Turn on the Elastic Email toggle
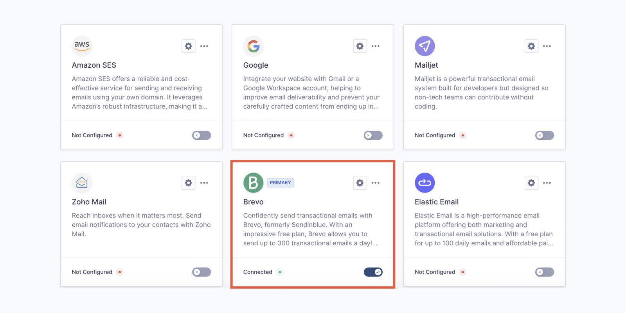This screenshot has height=313, width=626. (544, 272)
